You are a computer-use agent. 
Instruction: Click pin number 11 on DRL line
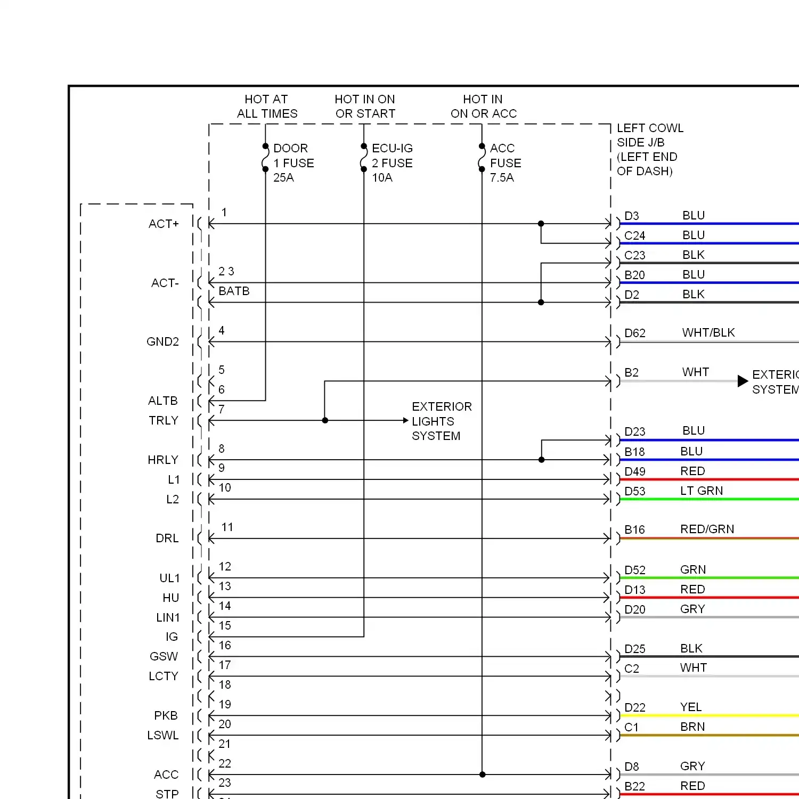[227, 527]
